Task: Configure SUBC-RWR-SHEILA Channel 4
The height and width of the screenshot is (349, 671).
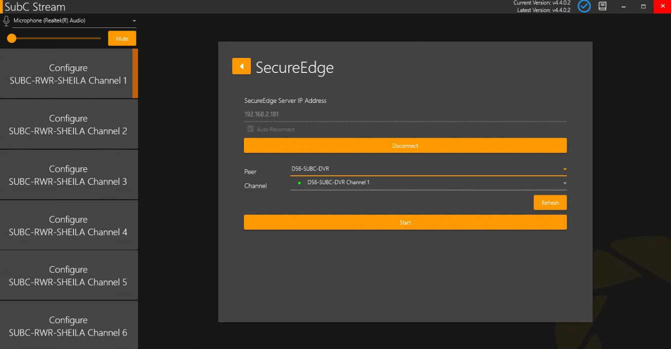Action: (68, 225)
